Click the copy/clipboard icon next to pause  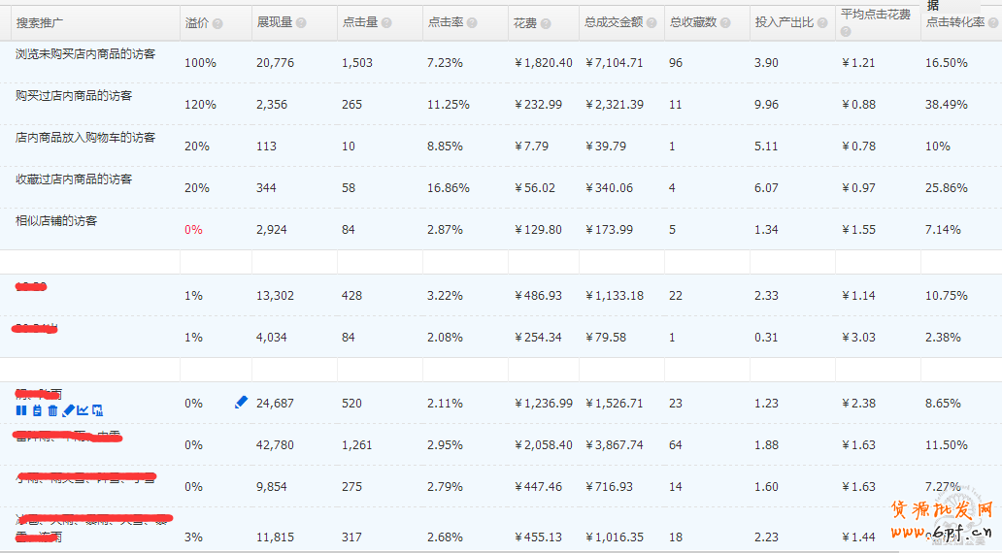coord(37,410)
